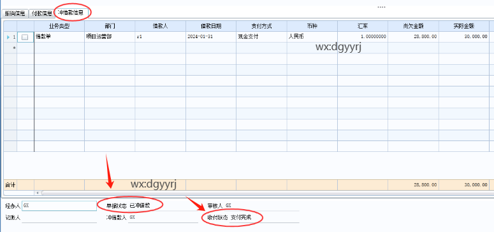Switch to the 付款信息 tab
494x232 pixels.
pos(41,13)
